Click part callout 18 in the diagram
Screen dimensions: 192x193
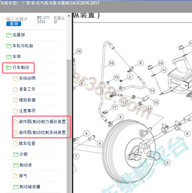(x=79, y=51)
